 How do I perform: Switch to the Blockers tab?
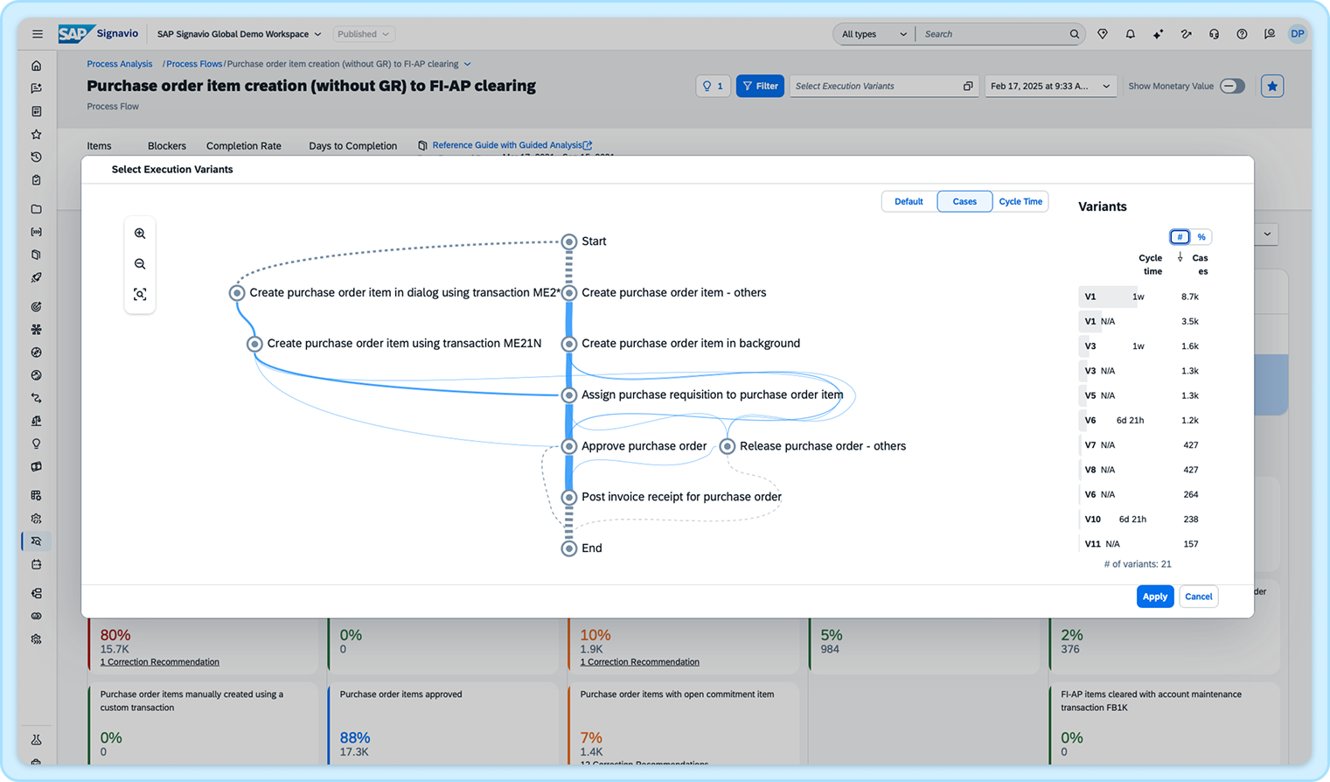[x=167, y=146]
